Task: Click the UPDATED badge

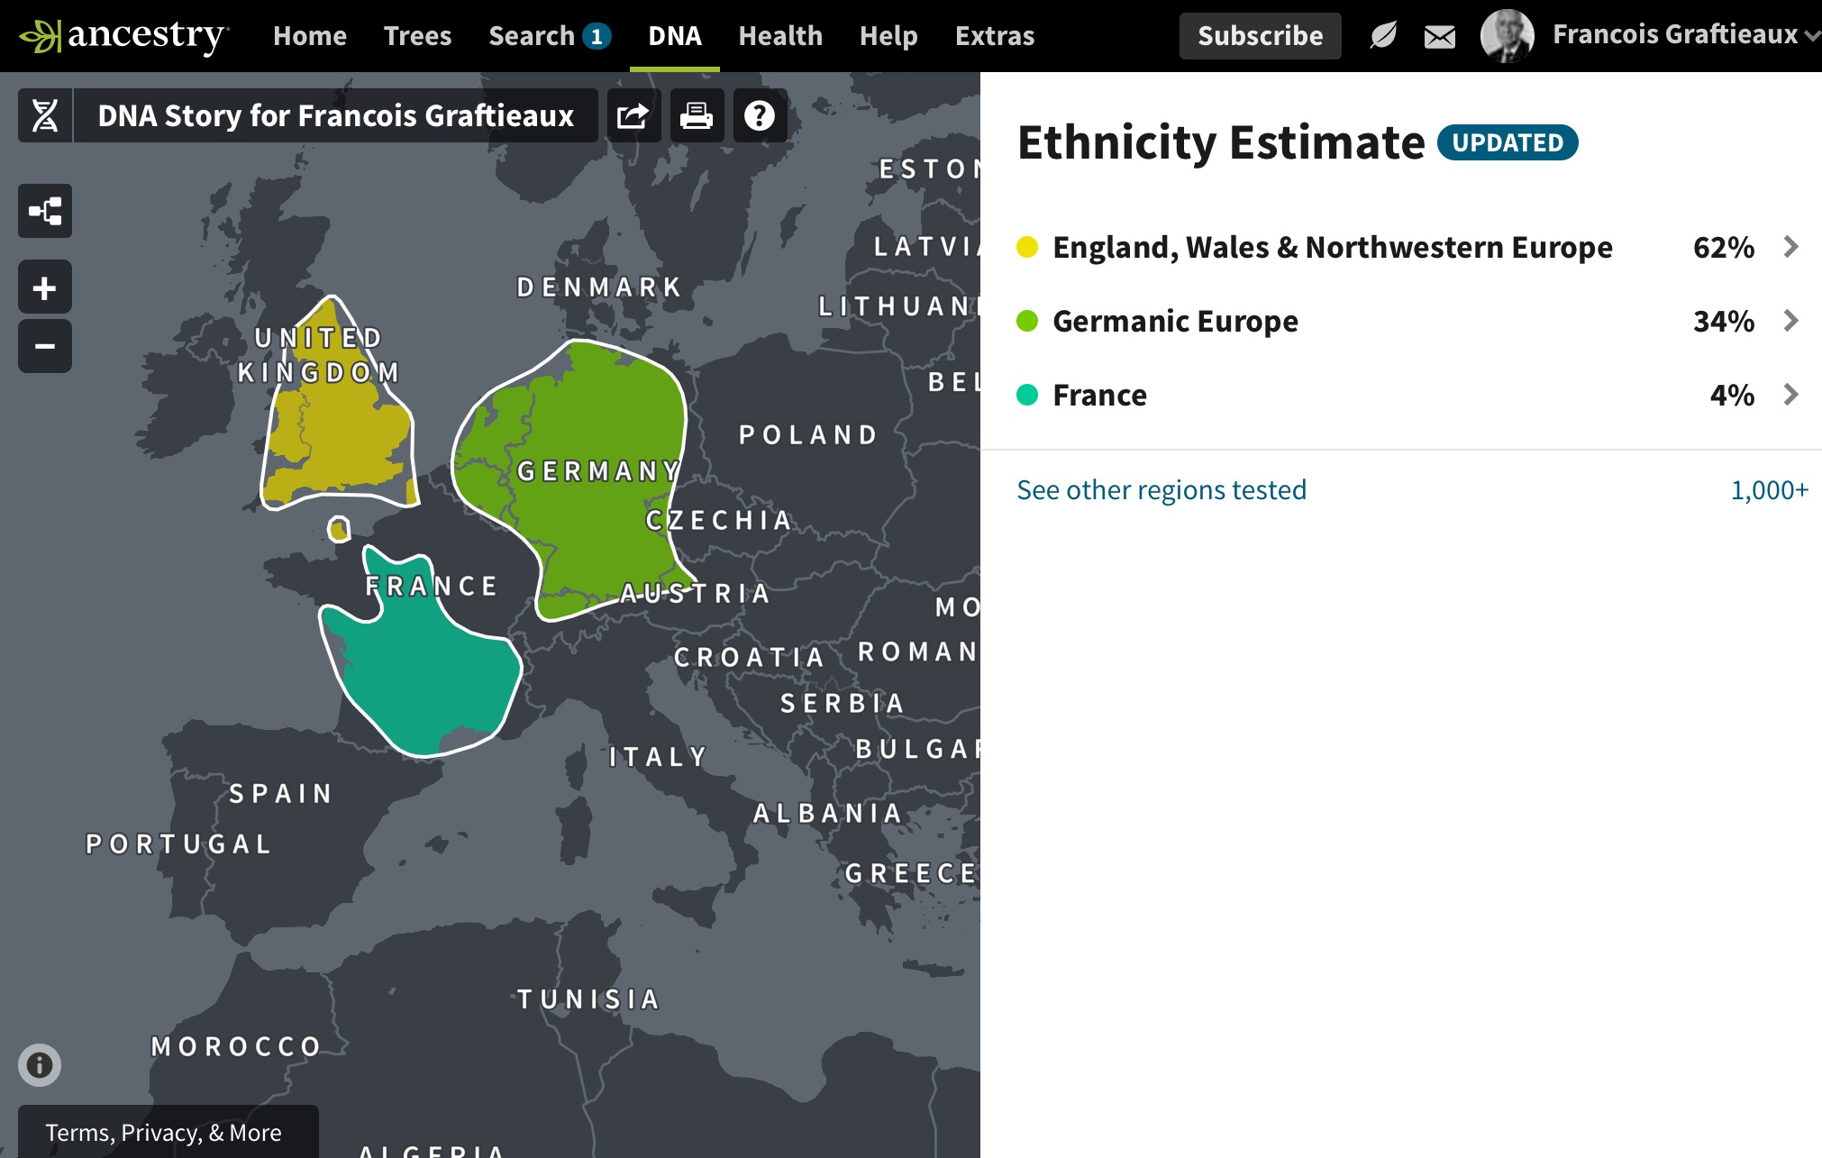Action: coord(1508,142)
